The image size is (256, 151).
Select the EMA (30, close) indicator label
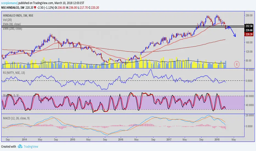(12, 24)
